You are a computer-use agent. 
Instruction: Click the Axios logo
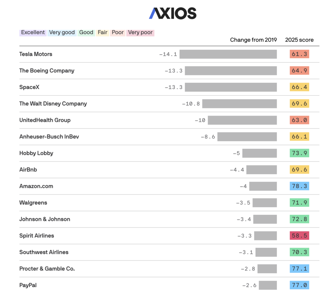173,13
